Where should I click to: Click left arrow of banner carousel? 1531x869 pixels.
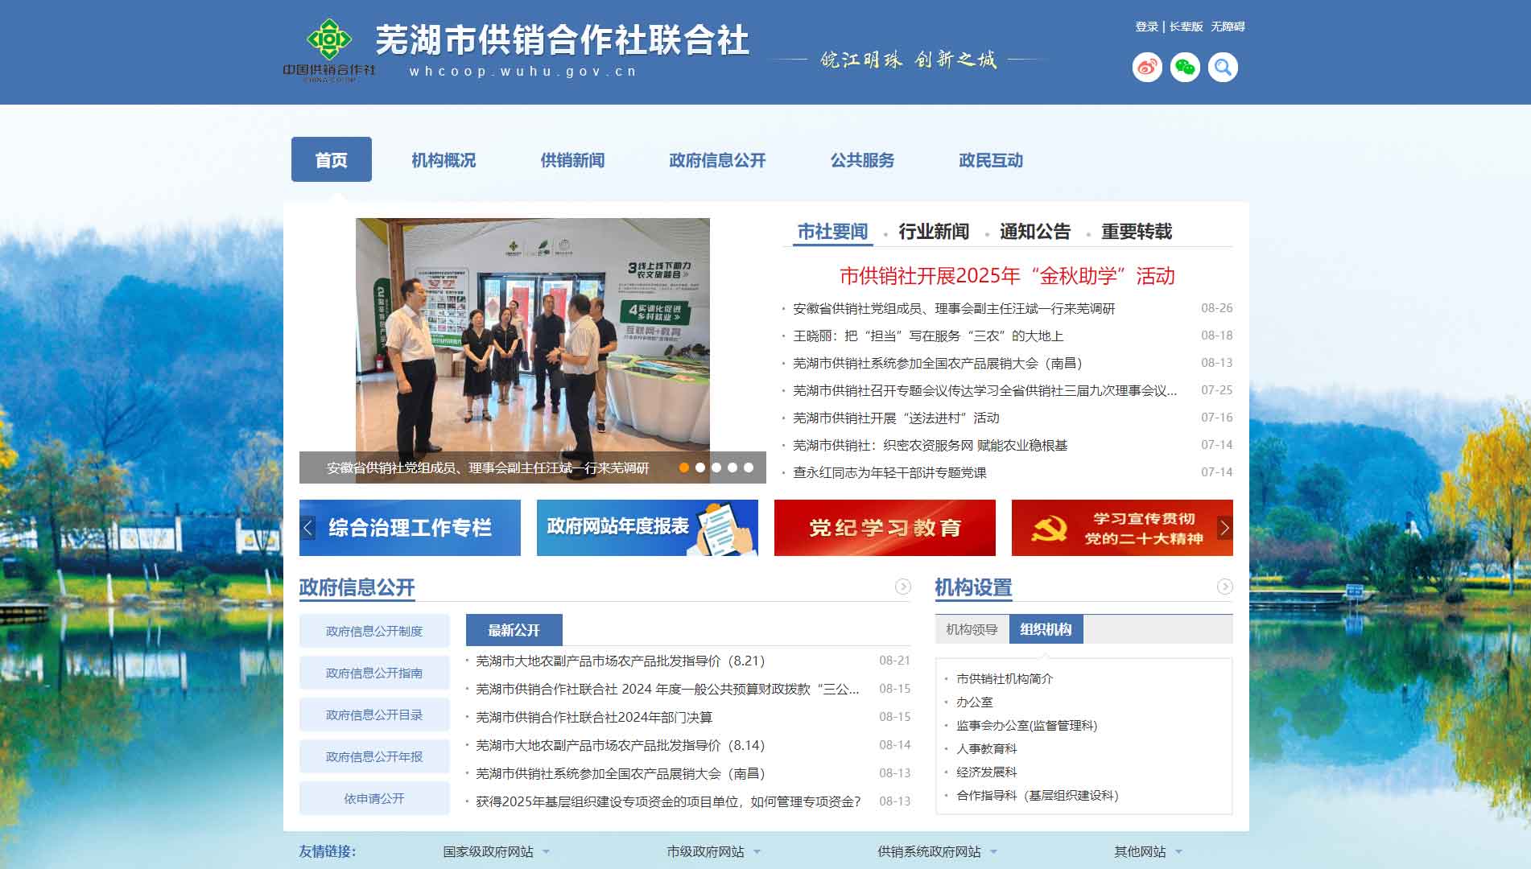click(307, 528)
